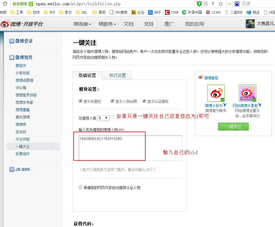Open the 微博登录 sidebar section
The image size is (275, 227).
click(21, 41)
